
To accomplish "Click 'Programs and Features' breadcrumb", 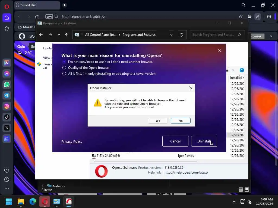I will tap(139, 35).
